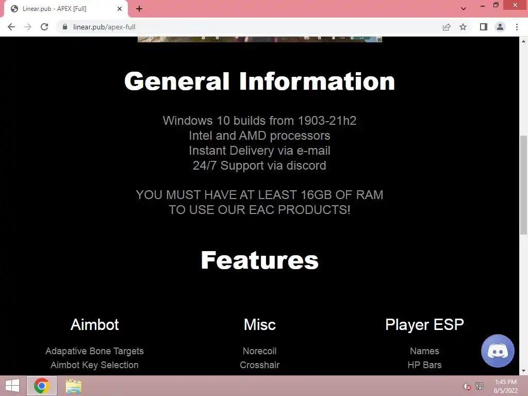The height and width of the screenshot is (396, 528).
Task: Click 'Windows 10 builds from 1903-21h2'
Action: [260, 121]
